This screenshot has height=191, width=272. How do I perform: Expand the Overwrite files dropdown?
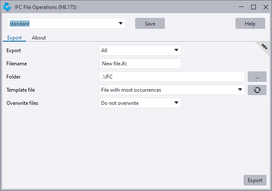[x=176, y=103]
